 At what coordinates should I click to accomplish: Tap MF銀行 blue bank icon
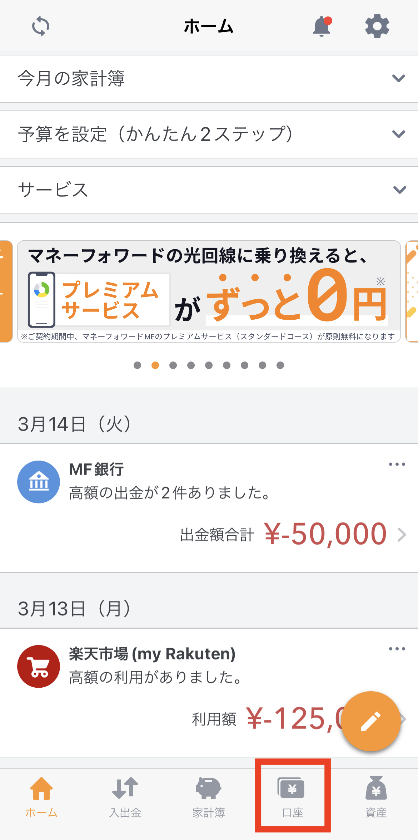(39, 482)
